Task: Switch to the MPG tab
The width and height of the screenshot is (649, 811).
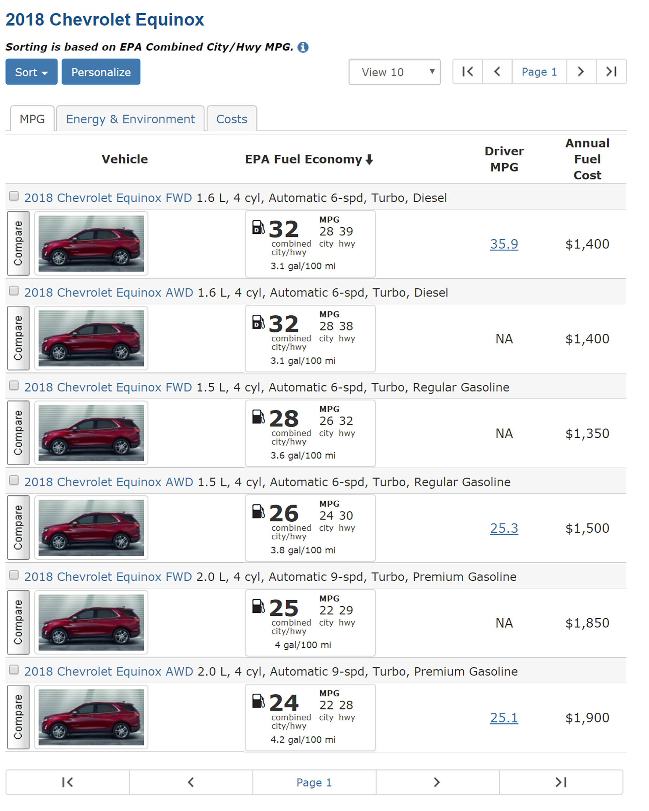Action: tap(32, 119)
